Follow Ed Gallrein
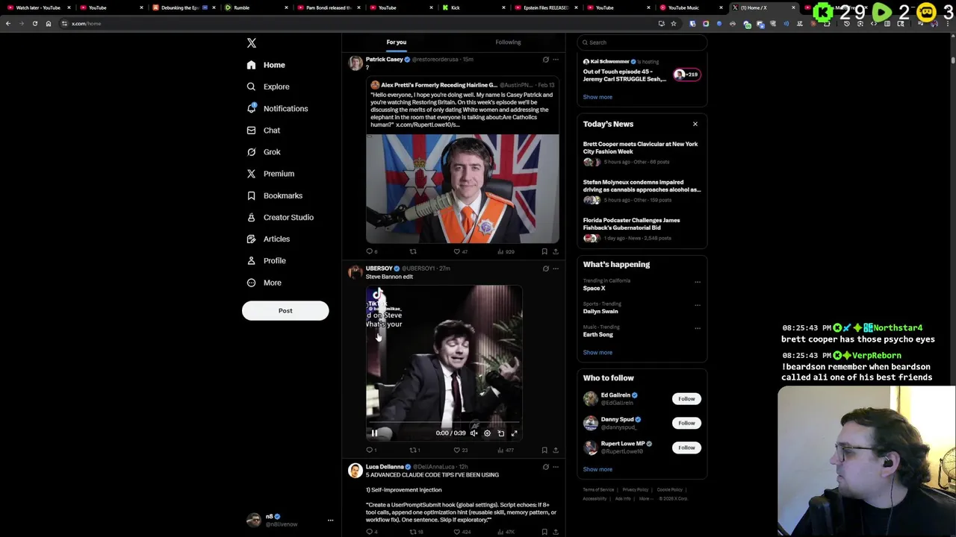This screenshot has width=956, height=537. 686,399
